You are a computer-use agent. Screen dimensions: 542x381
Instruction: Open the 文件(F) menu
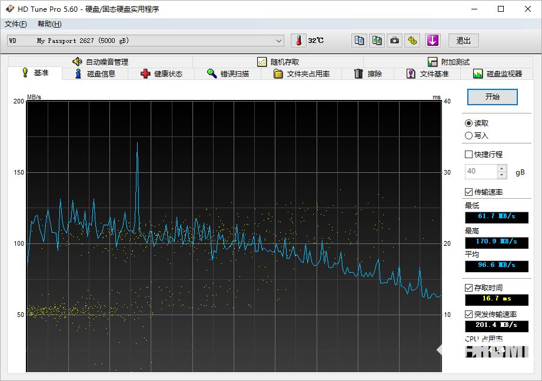click(16, 24)
